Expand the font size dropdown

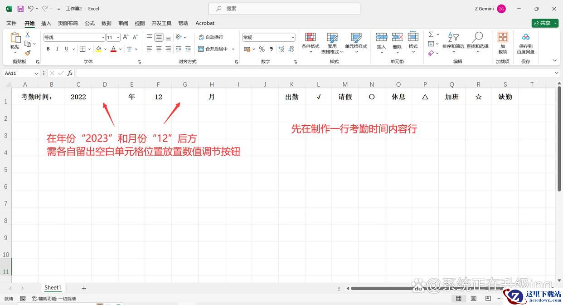(118, 37)
